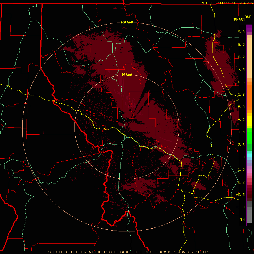This screenshot has width=254, height=254.
Task: Select the pink segment of the color bar
Action: [x=249, y=171]
